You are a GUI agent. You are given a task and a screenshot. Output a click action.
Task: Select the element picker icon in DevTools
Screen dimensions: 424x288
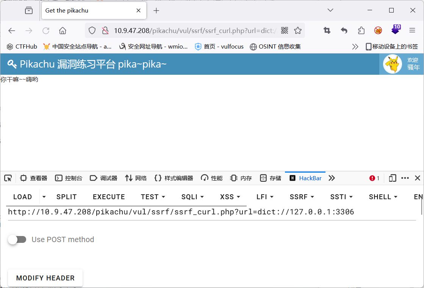(8, 178)
